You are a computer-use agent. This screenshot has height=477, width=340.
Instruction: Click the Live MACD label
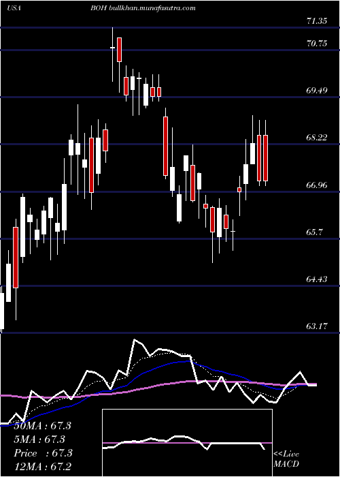pyautogui.click(x=286, y=459)
